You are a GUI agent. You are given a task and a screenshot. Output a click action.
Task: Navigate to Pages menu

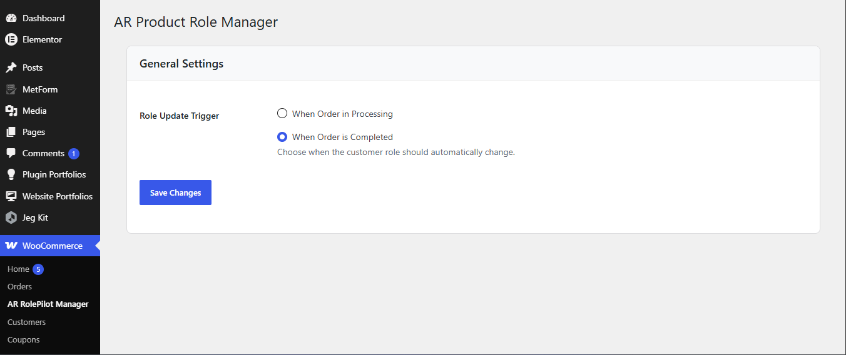[50, 132]
